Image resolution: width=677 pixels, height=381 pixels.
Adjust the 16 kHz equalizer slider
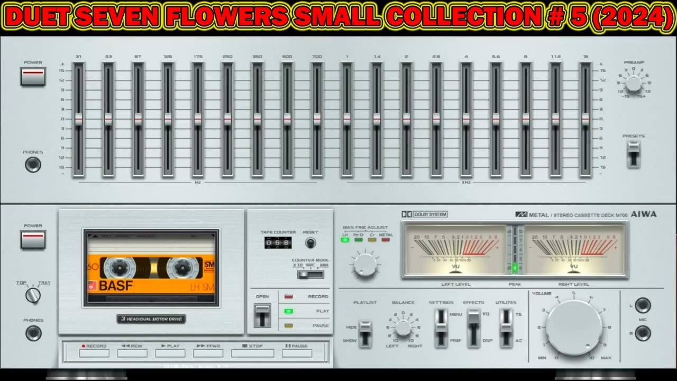click(x=585, y=120)
